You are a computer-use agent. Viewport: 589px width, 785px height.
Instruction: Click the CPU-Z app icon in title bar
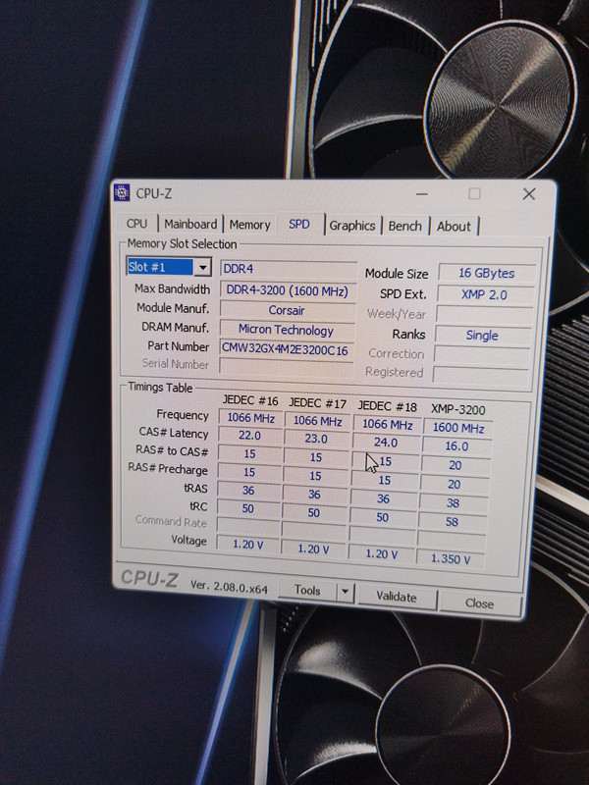pyautogui.click(x=122, y=192)
